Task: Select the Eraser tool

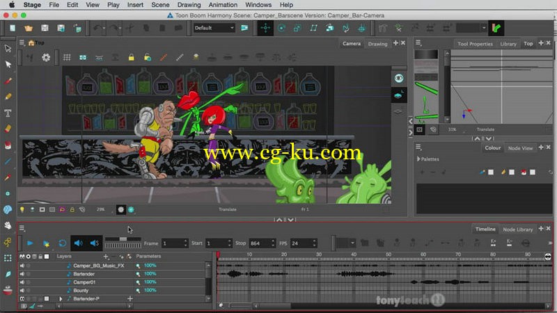Action: [x=8, y=129]
